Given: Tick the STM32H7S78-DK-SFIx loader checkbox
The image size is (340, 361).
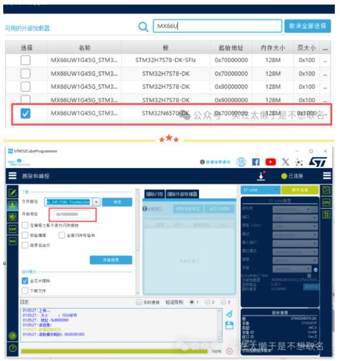Looking at the screenshot, I should pos(25,60).
